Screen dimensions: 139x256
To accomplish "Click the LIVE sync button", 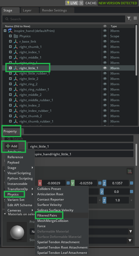I will coord(72,3).
